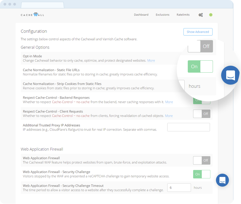
Task: Toggle Respect Cache-Control Client Requests switch
Action: [202, 114]
